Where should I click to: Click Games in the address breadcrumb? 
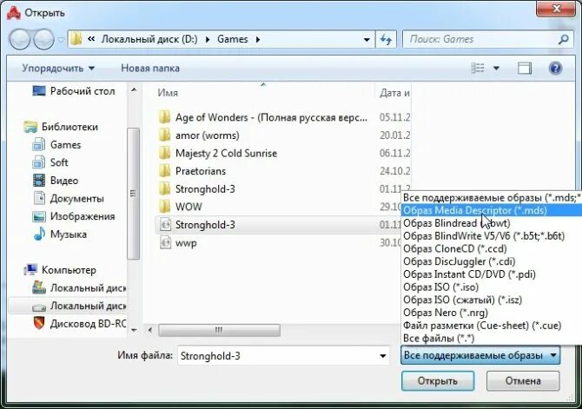tap(232, 39)
